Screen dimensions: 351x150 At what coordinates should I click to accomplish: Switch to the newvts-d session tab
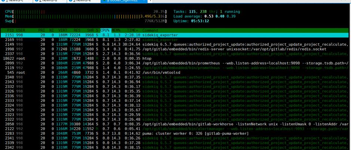point(50,1)
